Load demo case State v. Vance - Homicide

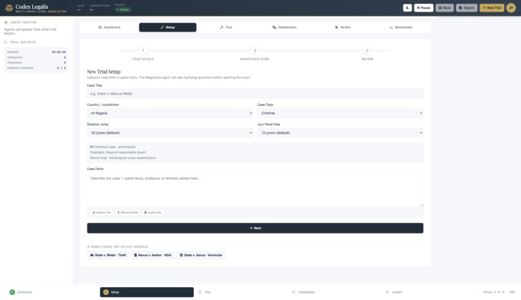coord(200,255)
